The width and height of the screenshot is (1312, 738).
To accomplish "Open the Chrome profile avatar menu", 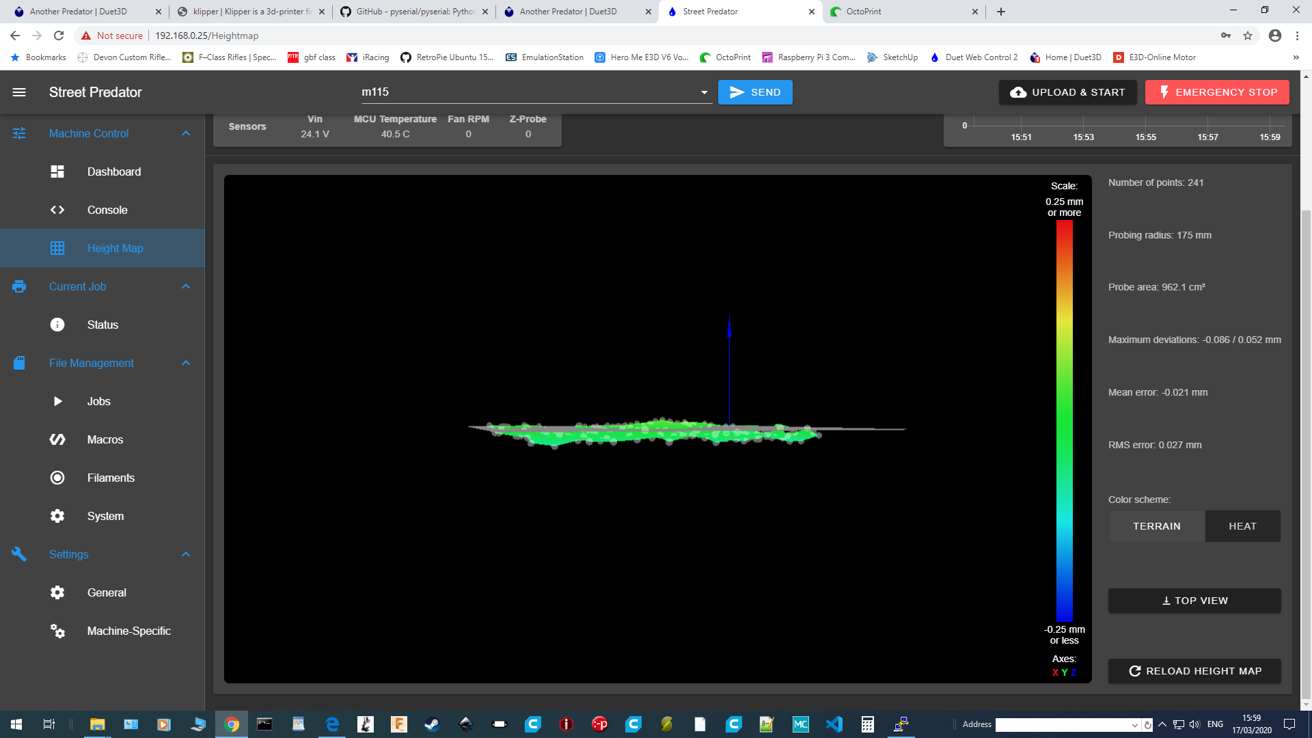I will coord(1275,36).
